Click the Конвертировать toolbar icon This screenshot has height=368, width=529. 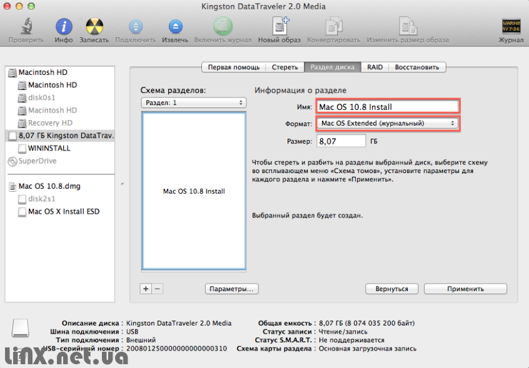(x=334, y=26)
